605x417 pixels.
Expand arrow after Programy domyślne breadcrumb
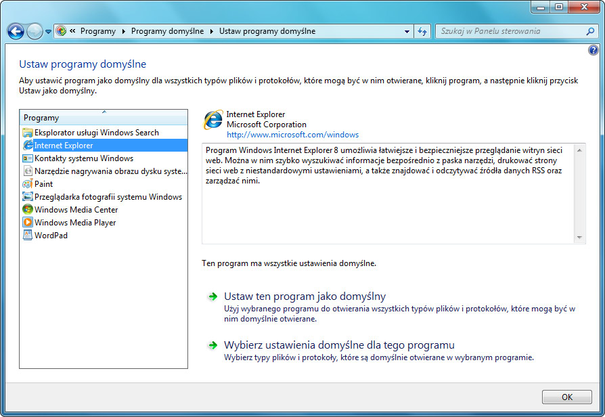pyautogui.click(x=211, y=31)
